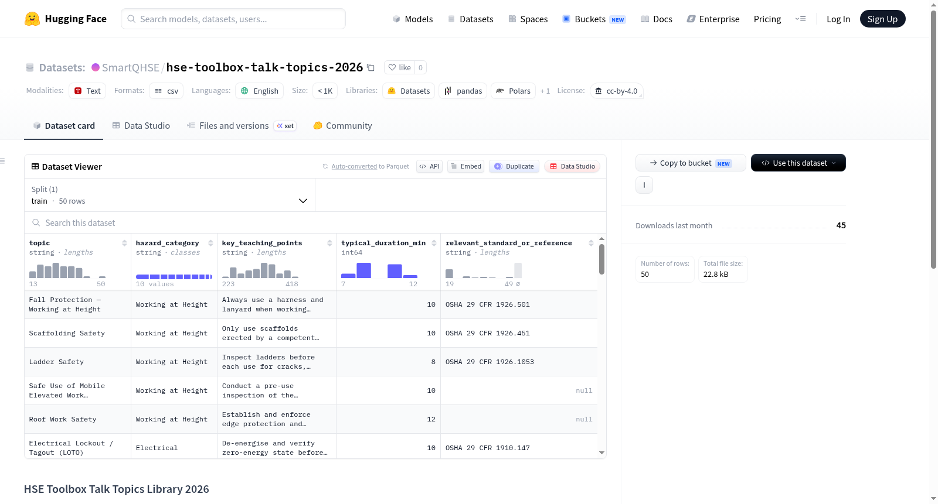Open the Pricing page
This screenshot has width=938, height=504.
(x=767, y=19)
